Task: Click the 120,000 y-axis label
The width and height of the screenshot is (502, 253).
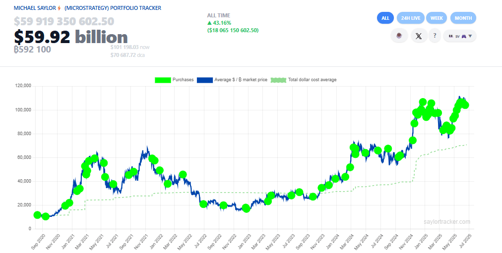Action: pyautogui.click(x=23, y=86)
